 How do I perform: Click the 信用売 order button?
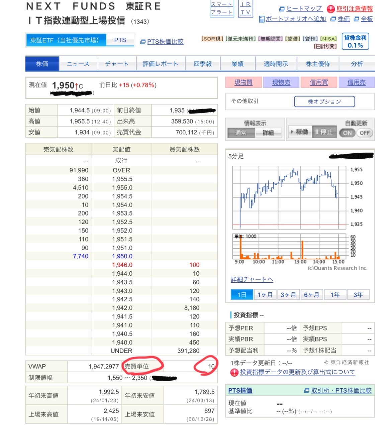point(357,82)
